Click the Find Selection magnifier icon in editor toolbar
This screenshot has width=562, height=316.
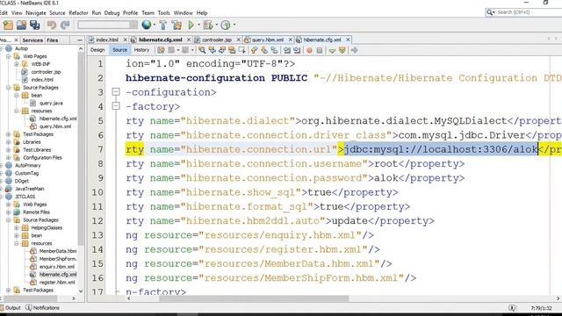coord(202,50)
